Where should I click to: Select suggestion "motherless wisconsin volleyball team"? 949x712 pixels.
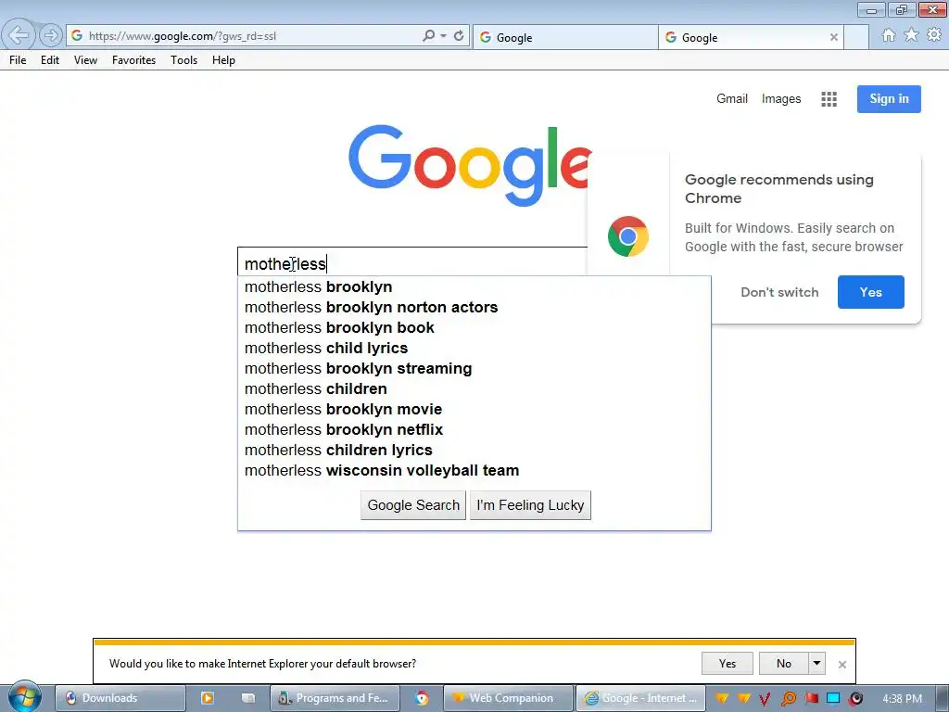[474, 470]
